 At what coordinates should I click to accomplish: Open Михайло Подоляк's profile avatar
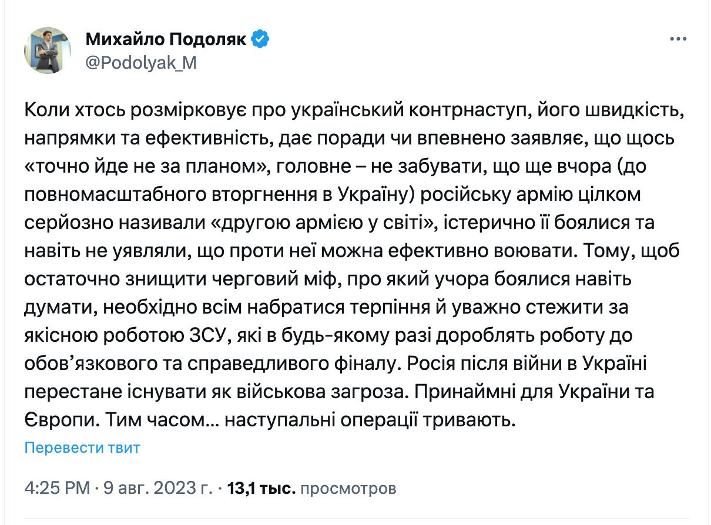[x=48, y=50]
